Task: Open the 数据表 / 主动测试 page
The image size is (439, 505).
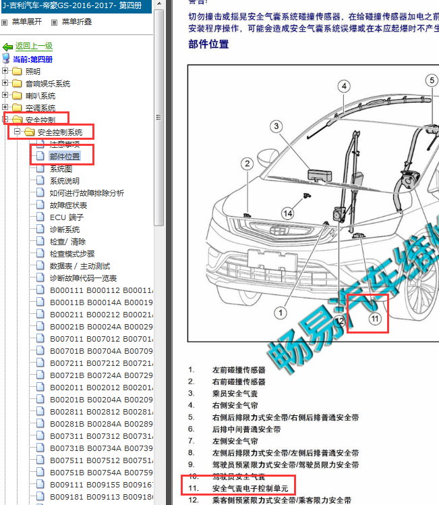Action: [80, 266]
